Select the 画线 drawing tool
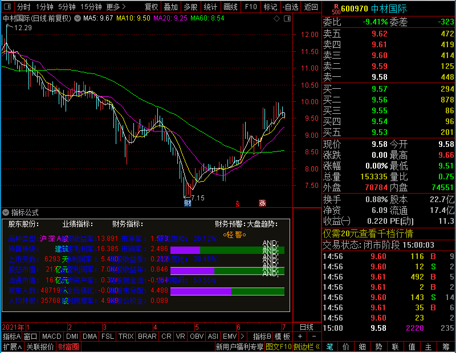The height and width of the screenshot is (353, 456). pos(231,7)
